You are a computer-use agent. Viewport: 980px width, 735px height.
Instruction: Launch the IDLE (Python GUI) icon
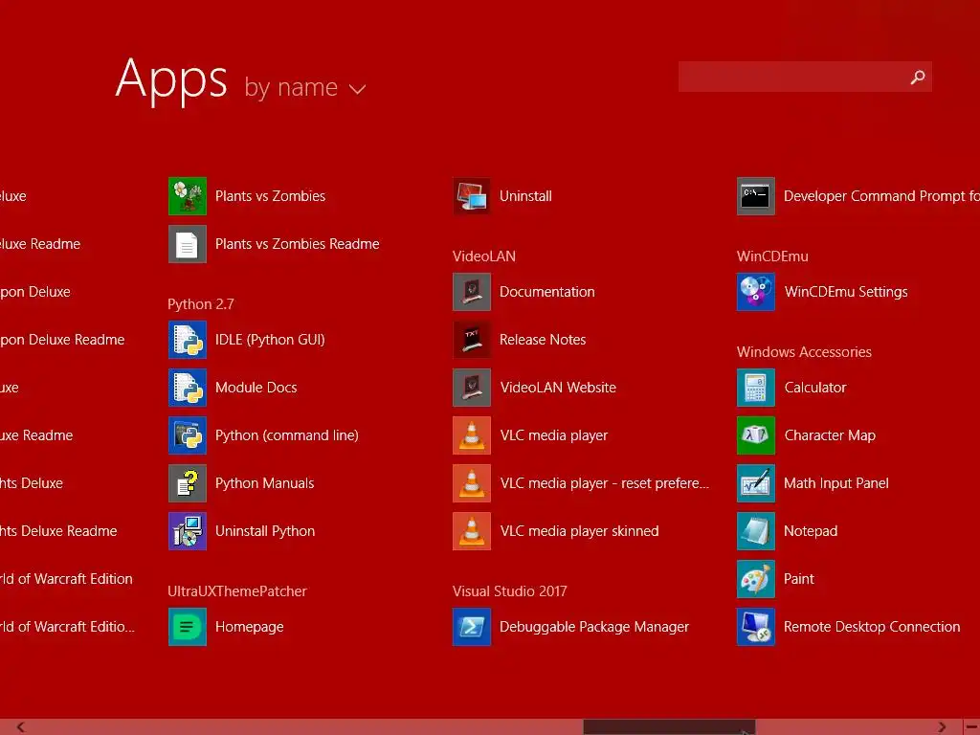pos(188,340)
